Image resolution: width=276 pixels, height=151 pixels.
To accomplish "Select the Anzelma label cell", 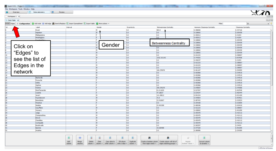I will pos(51,131).
